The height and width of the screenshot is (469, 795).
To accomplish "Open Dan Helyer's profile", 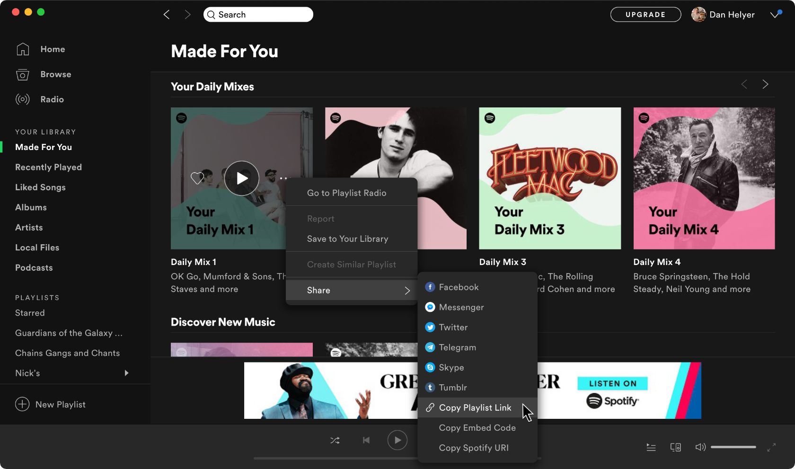I will point(723,15).
